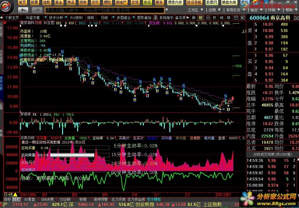The width and height of the screenshot is (299, 208).
Task: Click the 资讯导航 button
Action: 194,2
